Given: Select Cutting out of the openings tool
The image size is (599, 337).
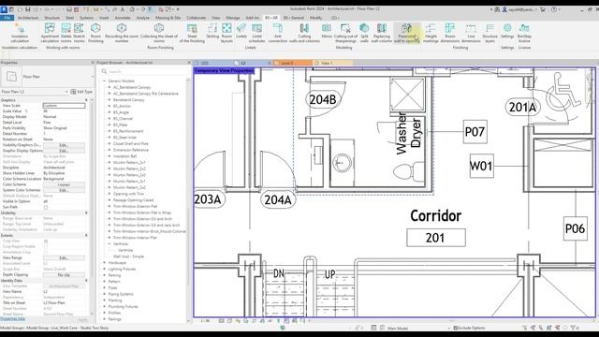Looking at the screenshot, I should coord(345,33).
